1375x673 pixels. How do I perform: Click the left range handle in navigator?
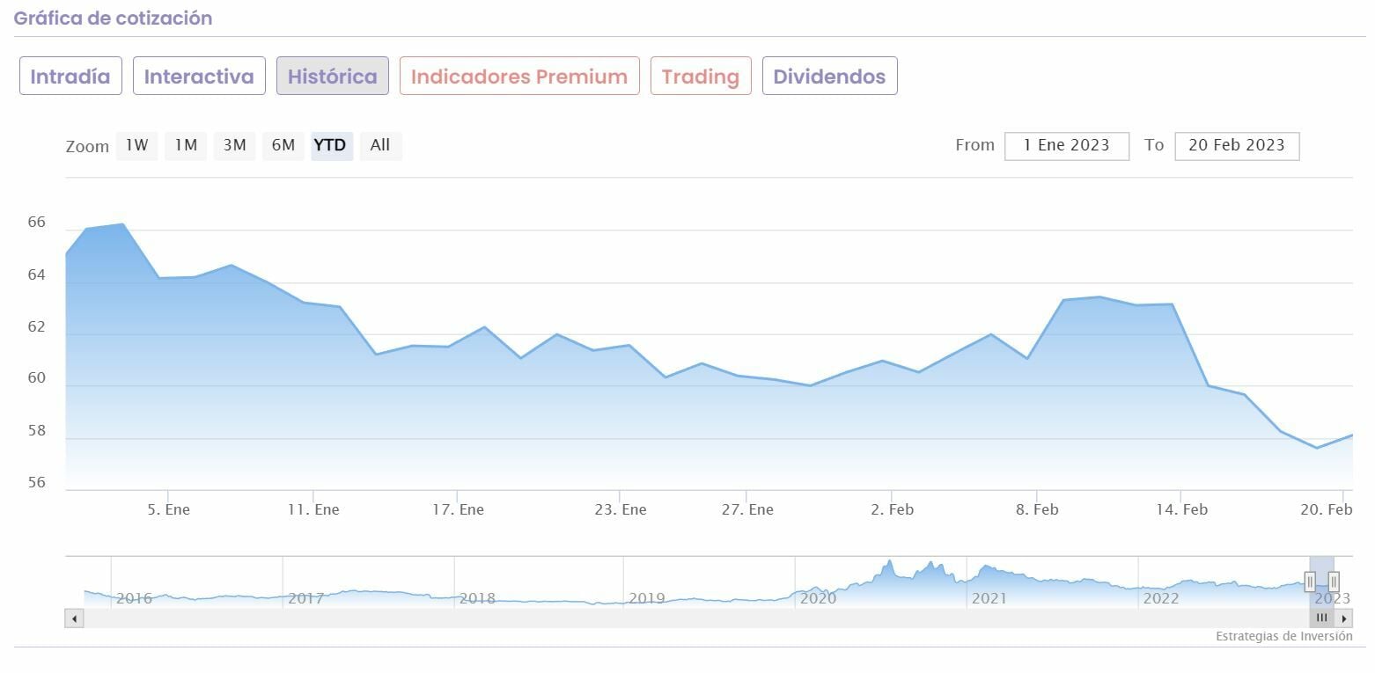click(x=1310, y=582)
